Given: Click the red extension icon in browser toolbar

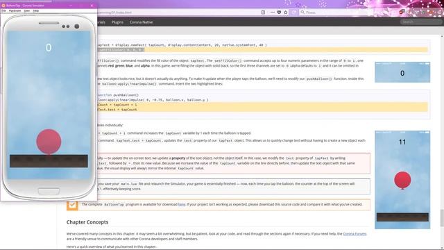Looking at the screenshot, I should 402,12.
